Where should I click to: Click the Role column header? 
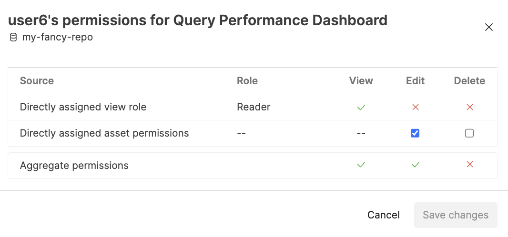(x=247, y=81)
